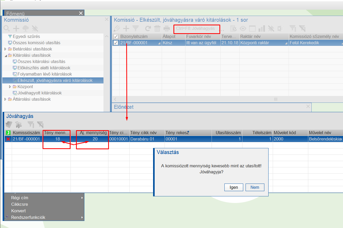Click the clear filter icon in Jóváhagyás toolbar
This screenshot has width=343, height=228.
[40, 124]
